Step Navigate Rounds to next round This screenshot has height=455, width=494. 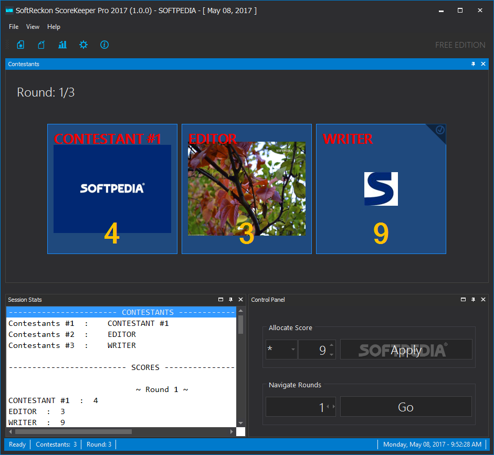333,407
